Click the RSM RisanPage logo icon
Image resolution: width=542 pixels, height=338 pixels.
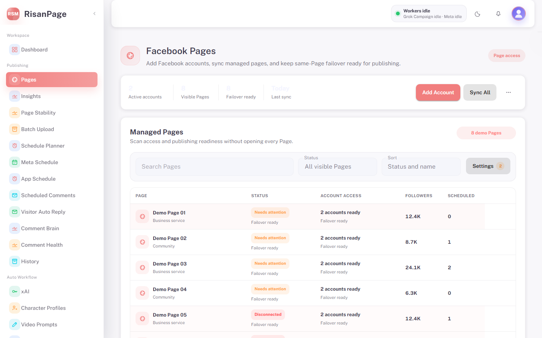coord(13,14)
